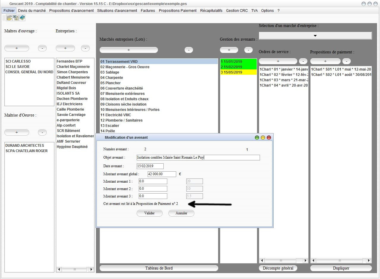380x279 pixels.
Task: Click Valider in the avenant dialog
Action: pos(150,213)
